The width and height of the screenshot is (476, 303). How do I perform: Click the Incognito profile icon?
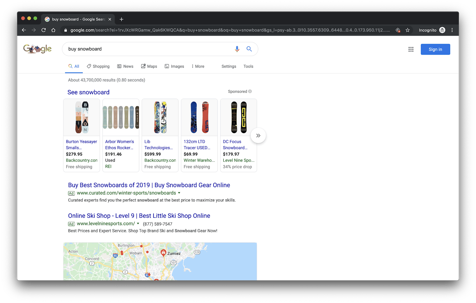[x=442, y=30]
